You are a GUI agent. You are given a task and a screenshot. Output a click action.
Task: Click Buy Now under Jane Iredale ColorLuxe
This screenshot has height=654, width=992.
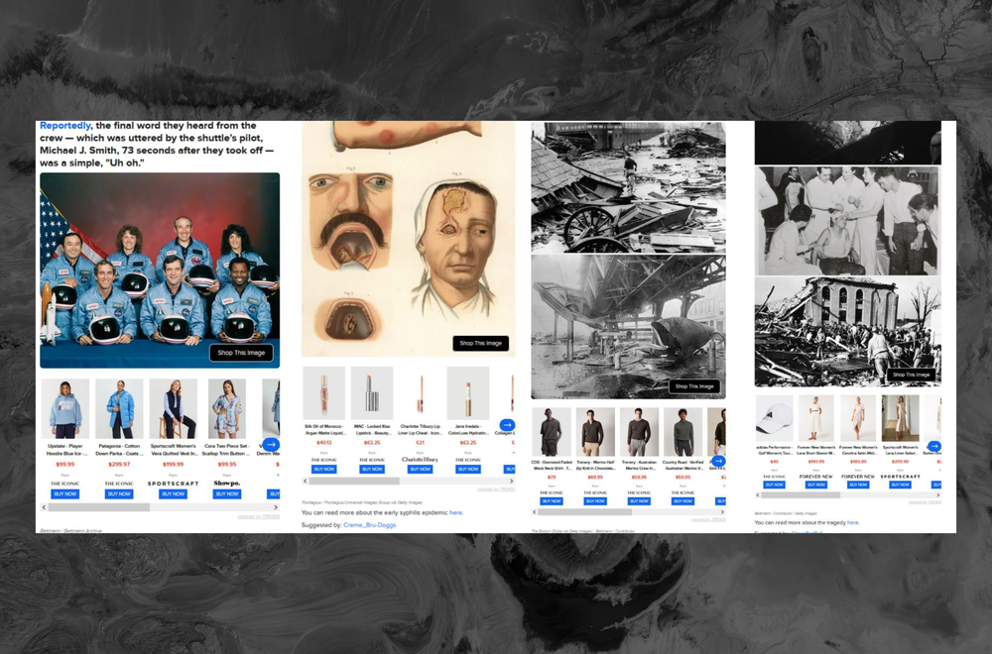click(x=468, y=469)
